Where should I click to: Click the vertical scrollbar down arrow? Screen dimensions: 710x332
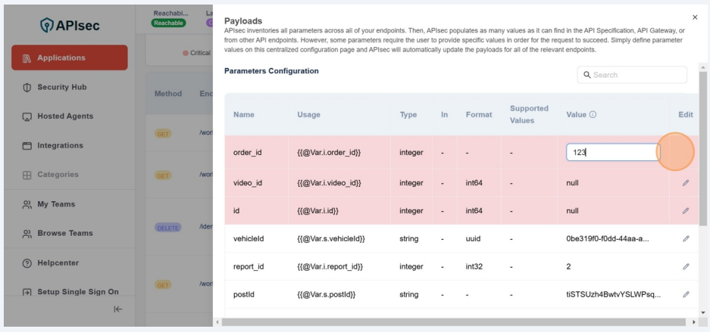click(x=702, y=312)
